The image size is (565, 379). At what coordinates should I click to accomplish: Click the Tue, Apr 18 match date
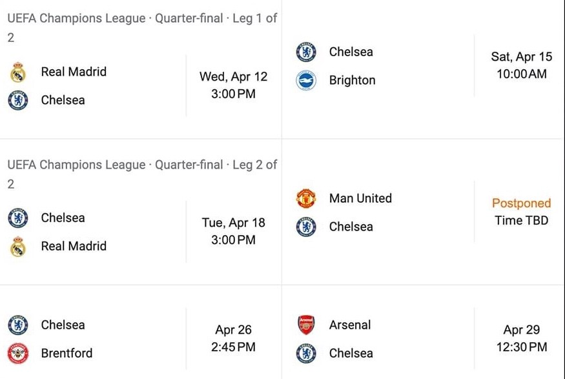pyautogui.click(x=233, y=223)
